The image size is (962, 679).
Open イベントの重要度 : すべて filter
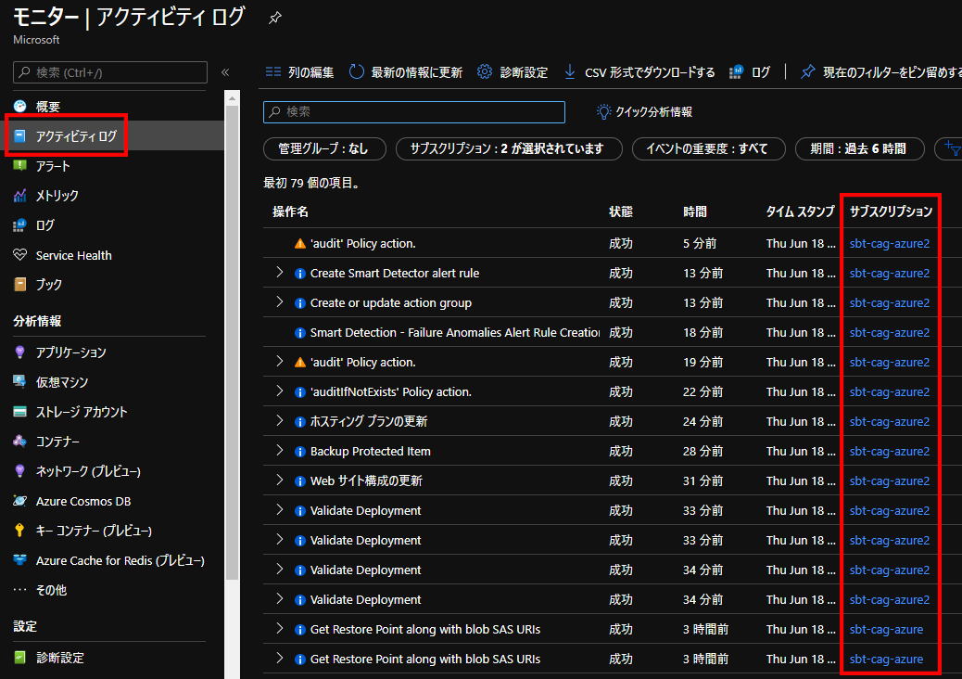pos(708,148)
